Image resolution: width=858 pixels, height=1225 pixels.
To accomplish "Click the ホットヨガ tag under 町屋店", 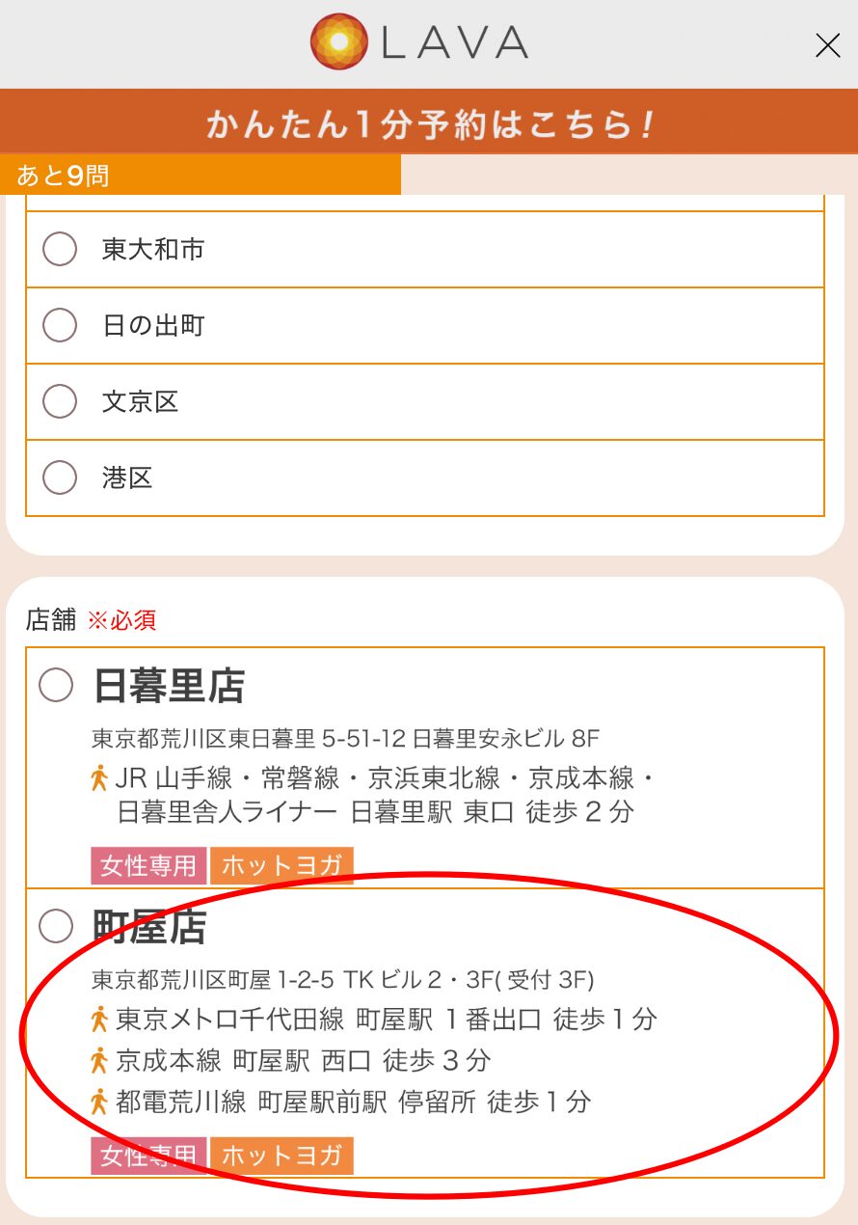I will click(282, 1156).
